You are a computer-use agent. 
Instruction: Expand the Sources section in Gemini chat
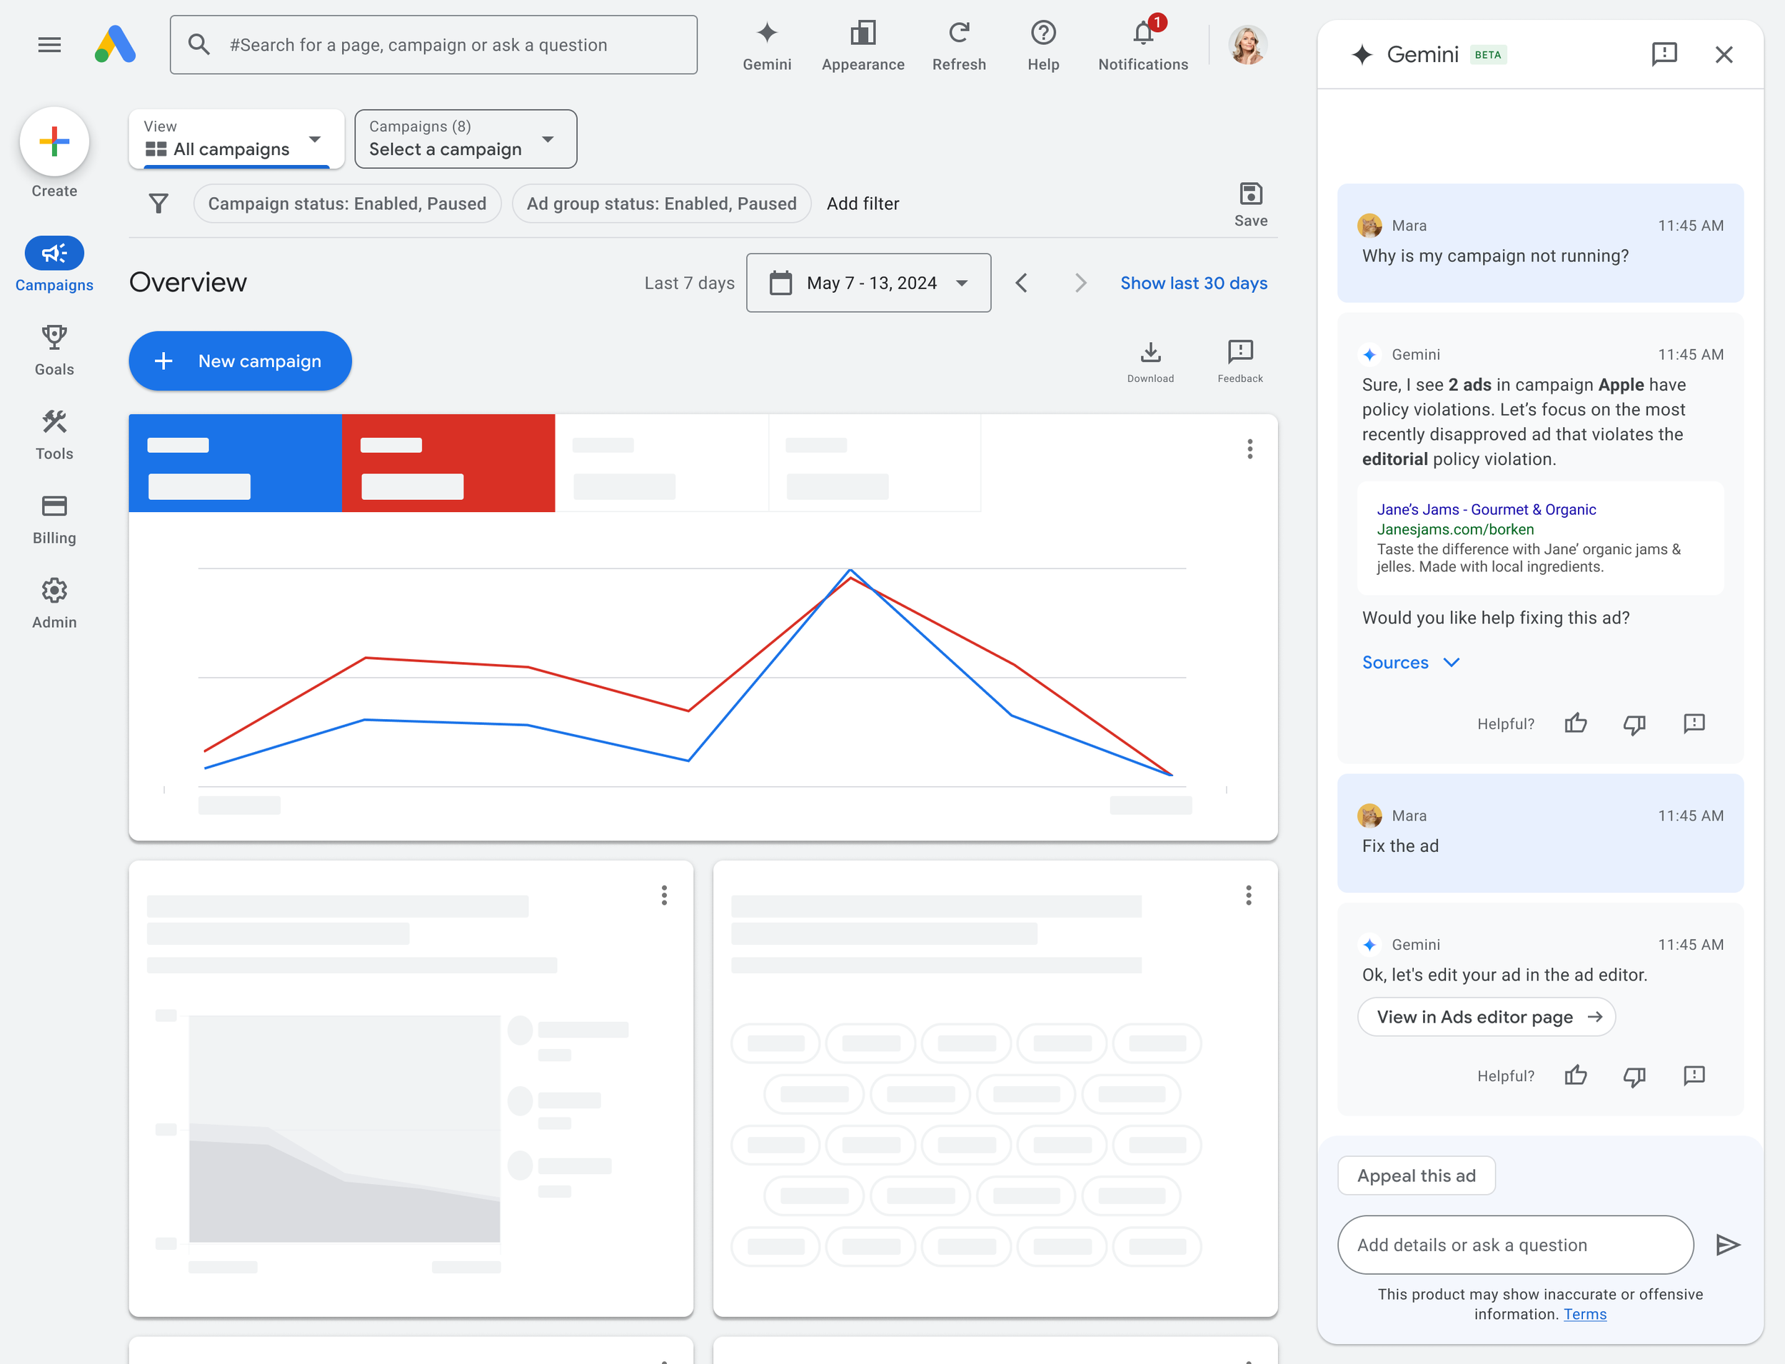(x=1410, y=662)
